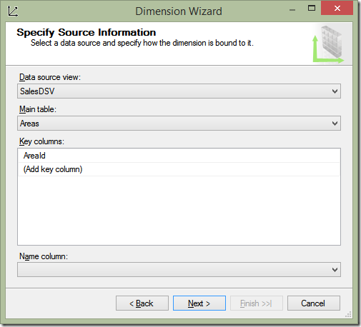The image size is (361, 327).
Task: Select the AreaId key column row
Action: [x=179, y=156]
